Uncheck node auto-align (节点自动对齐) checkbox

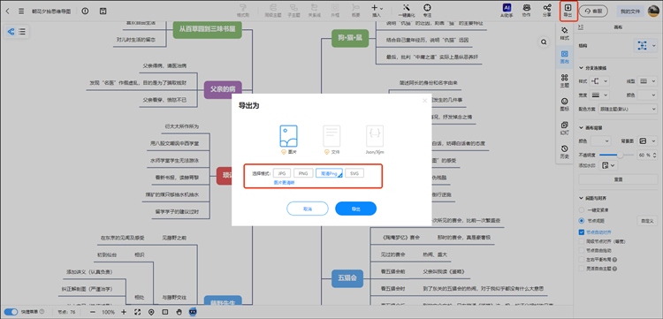tap(582, 232)
